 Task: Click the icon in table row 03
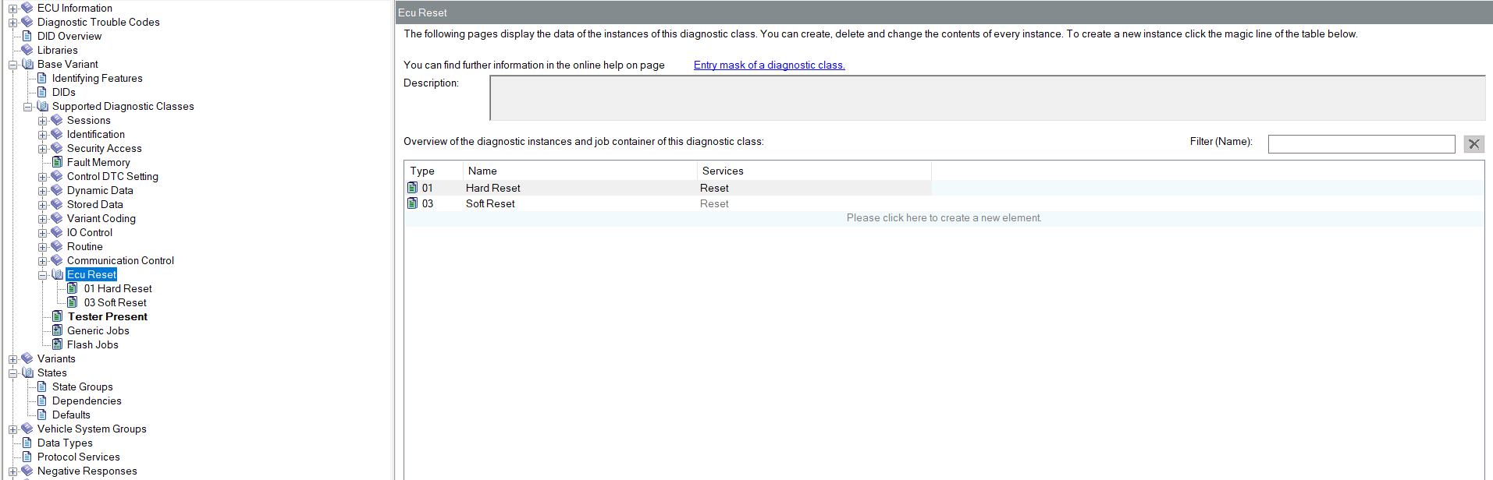tap(413, 203)
